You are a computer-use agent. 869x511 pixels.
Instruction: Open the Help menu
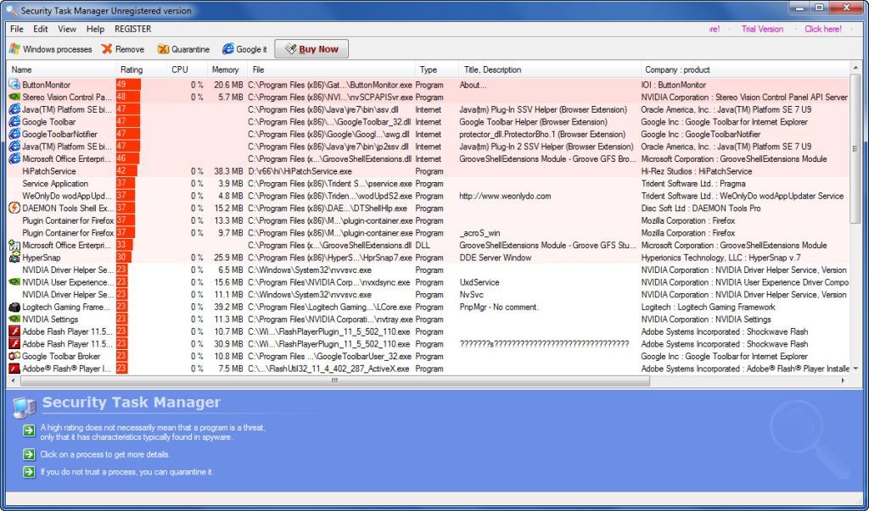click(95, 29)
